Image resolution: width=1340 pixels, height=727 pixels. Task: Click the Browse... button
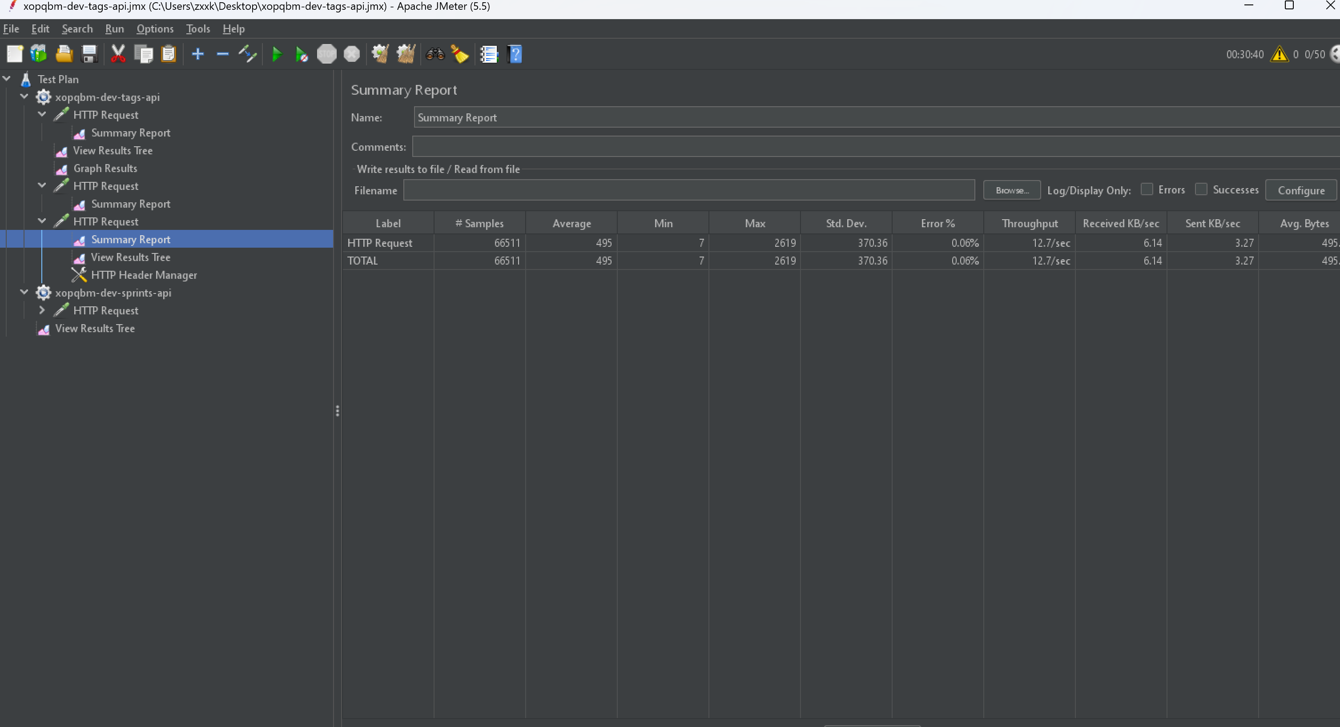tap(1011, 190)
